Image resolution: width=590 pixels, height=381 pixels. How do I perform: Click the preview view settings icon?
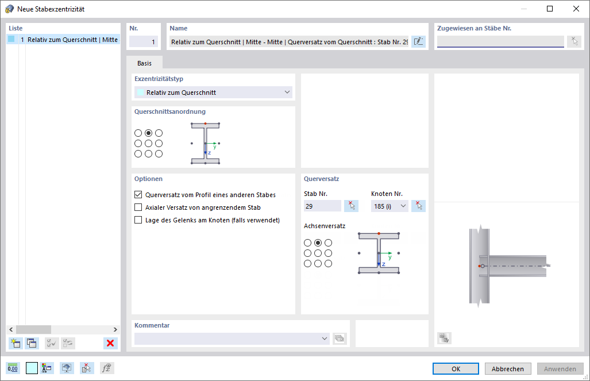tap(445, 338)
